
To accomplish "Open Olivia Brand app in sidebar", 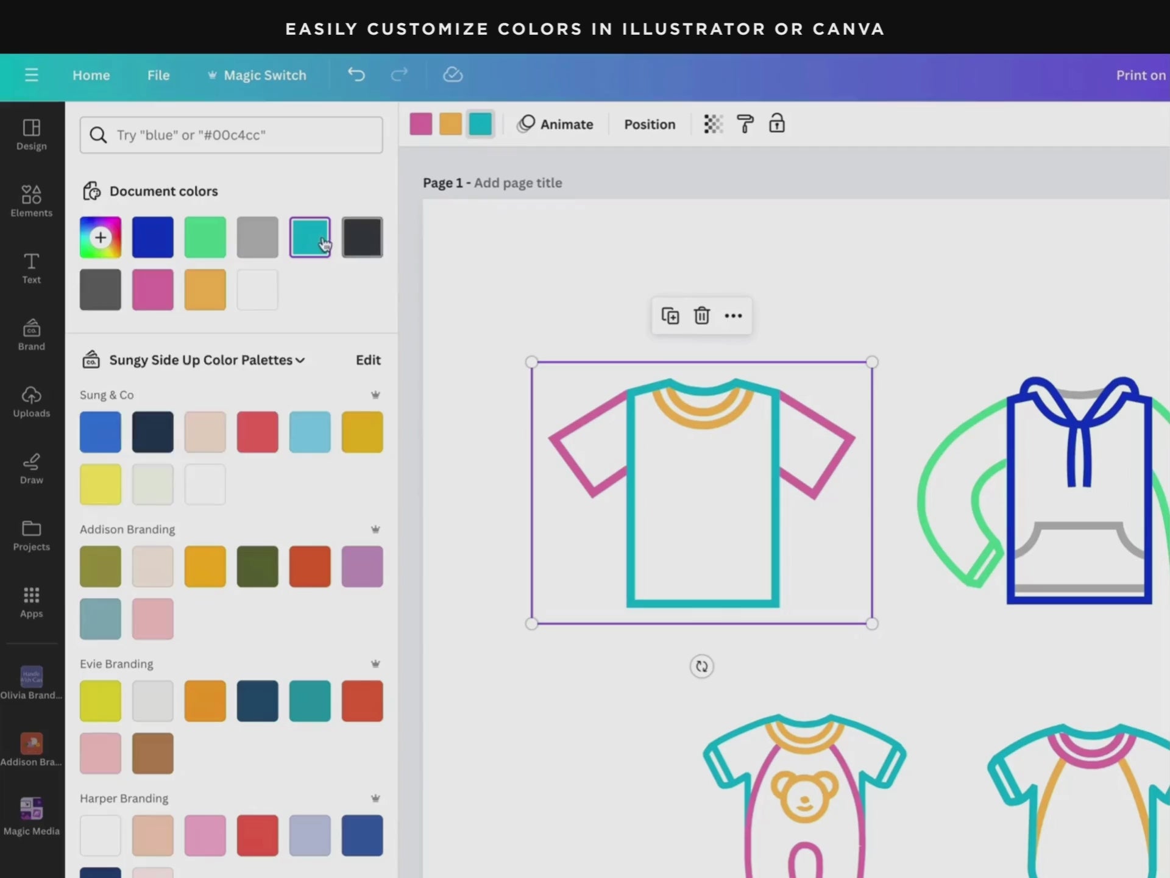I will point(32,683).
